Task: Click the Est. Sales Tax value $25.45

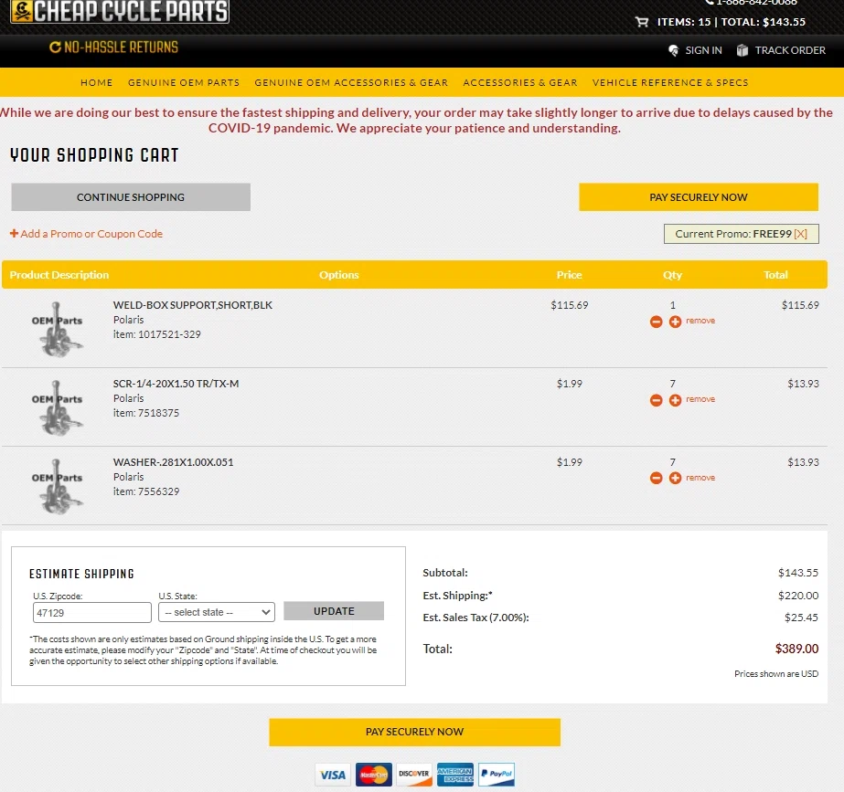Action: click(801, 618)
